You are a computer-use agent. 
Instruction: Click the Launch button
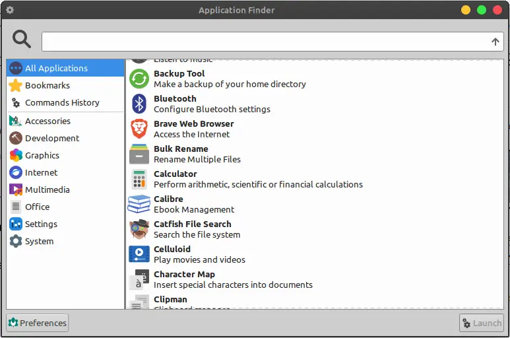pyautogui.click(x=482, y=323)
